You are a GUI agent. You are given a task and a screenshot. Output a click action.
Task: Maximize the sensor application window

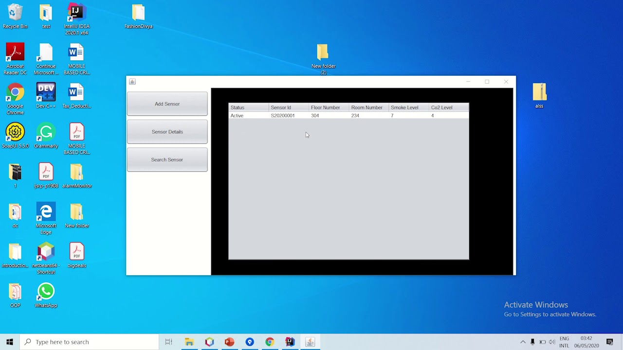[487, 82]
